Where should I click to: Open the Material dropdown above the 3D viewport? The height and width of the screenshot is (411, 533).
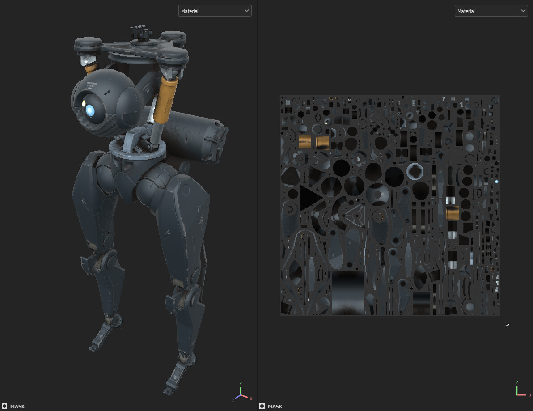pyautogui.click(x=215, y=10)
